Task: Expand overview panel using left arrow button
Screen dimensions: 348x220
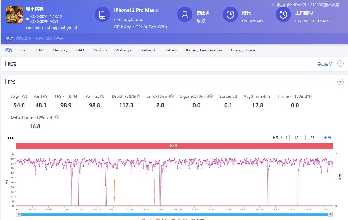Action: (340, 64)
